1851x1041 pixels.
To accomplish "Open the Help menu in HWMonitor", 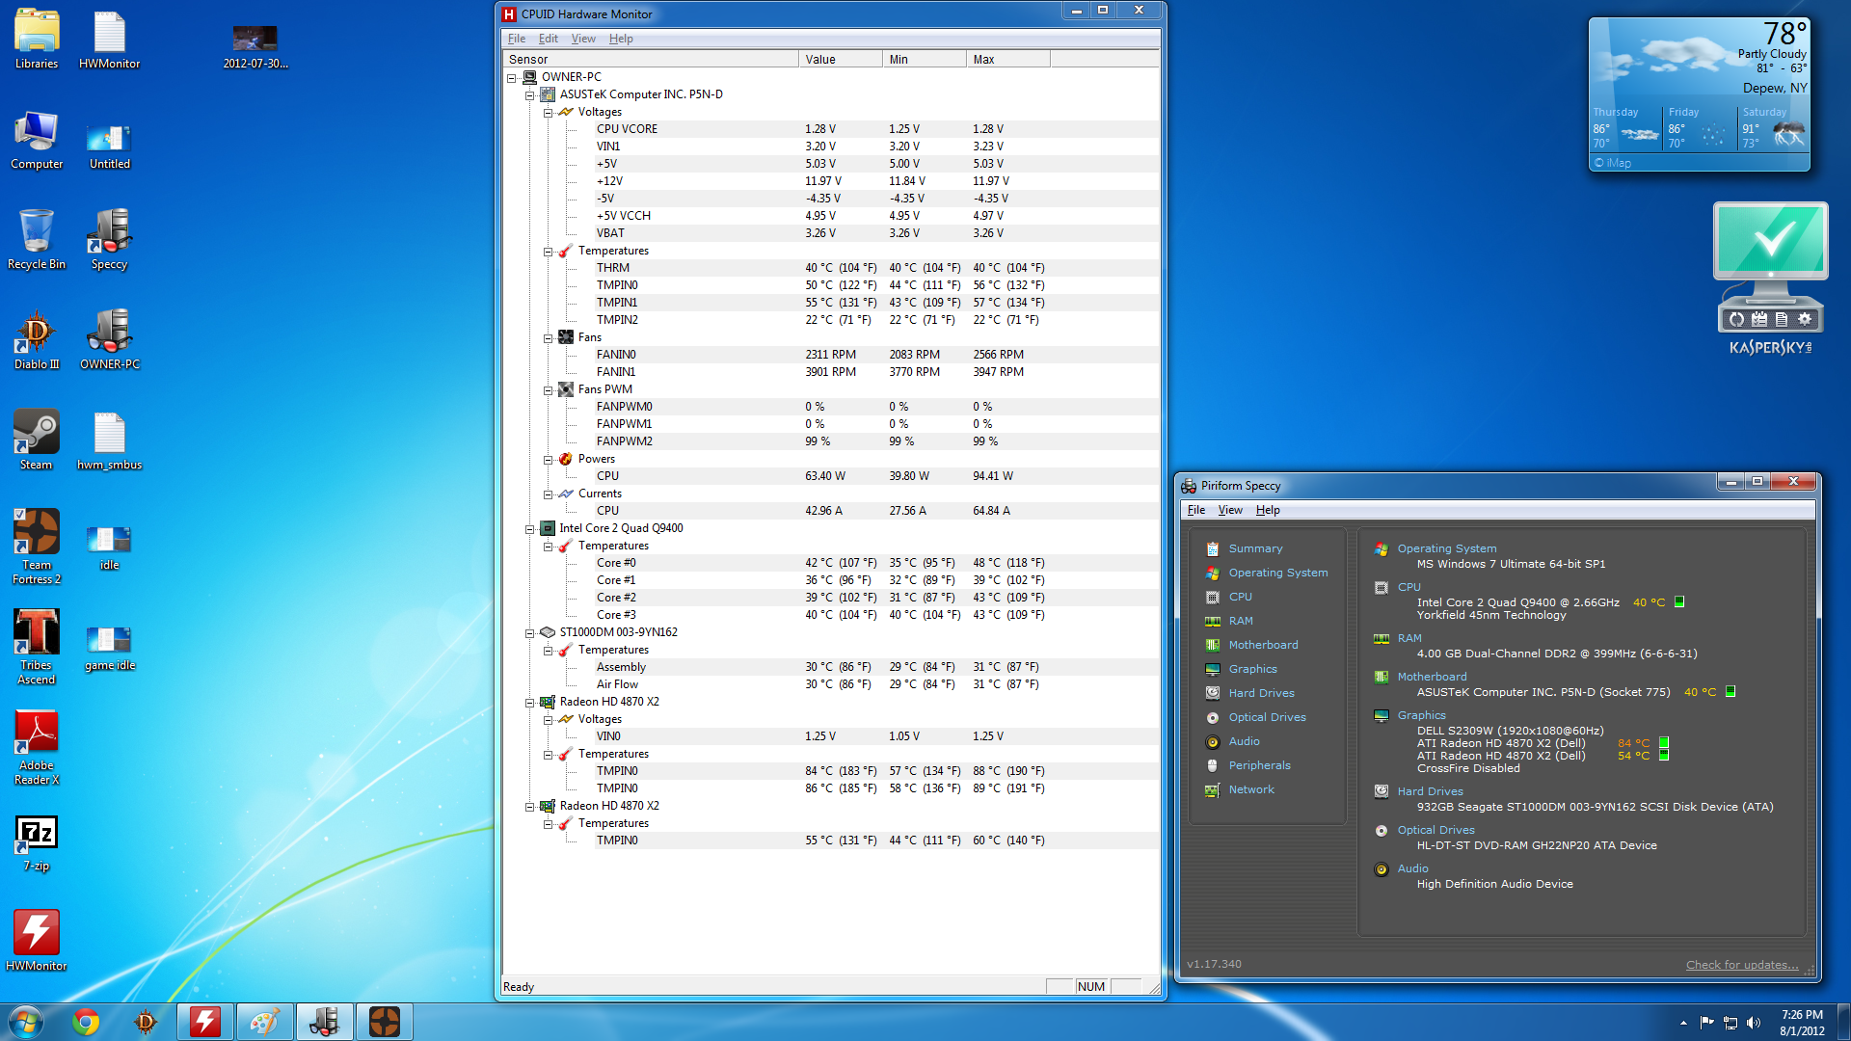I will (621, 39).
